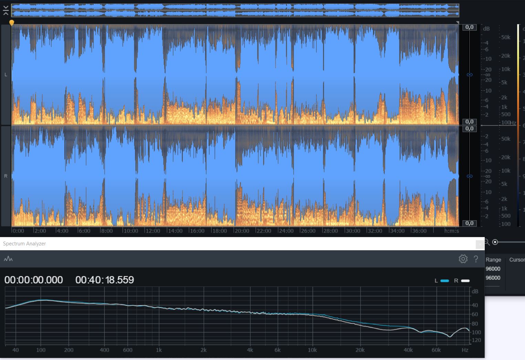
Task: Click the right channel gain handle
Action: click(469, 176)
